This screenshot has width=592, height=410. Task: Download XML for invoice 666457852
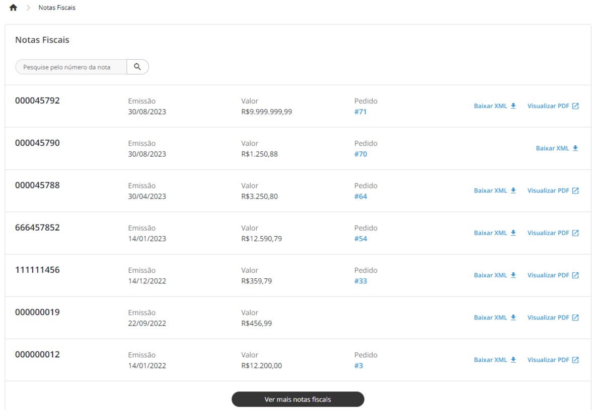point(495,233)
